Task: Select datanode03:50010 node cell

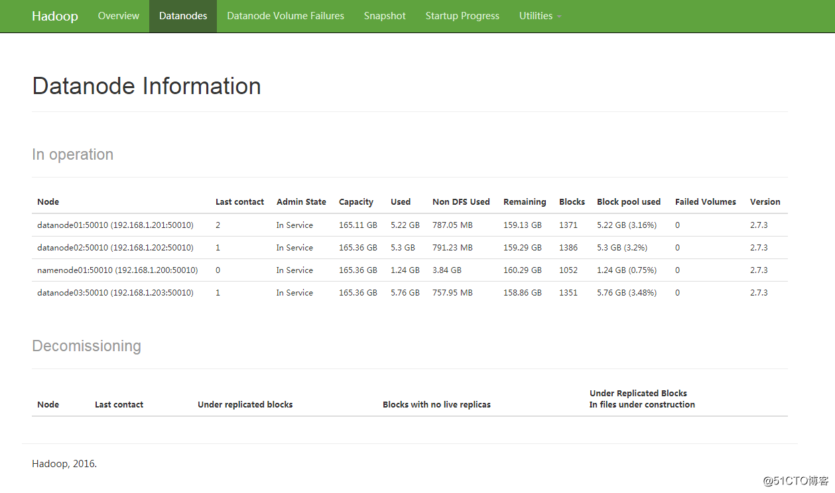Action: pyautogui.click(x=115, y=293)
